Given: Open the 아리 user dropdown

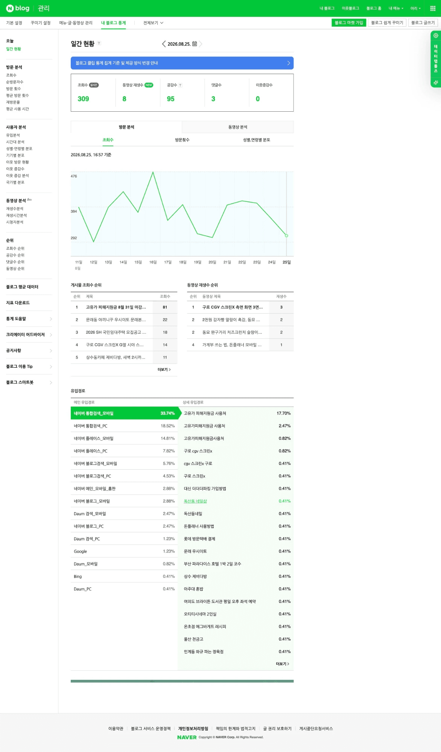Looking at the screenshot, I should (x=415, y=8).
